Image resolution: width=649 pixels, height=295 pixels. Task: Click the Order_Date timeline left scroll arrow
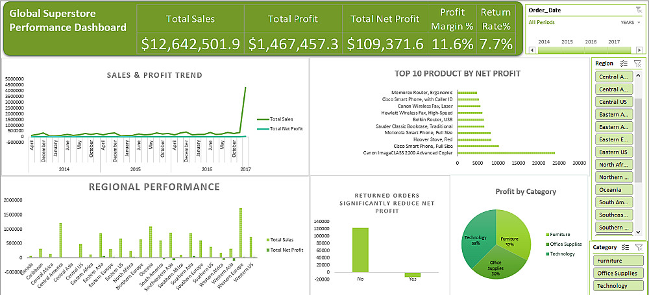pyautogui.click(x=531, y=50)
